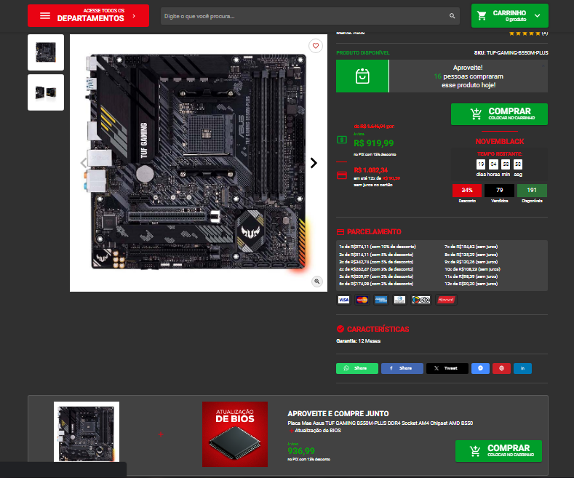
Task: Click the Características checkmark icon
Action: click(x=340, y=329)
